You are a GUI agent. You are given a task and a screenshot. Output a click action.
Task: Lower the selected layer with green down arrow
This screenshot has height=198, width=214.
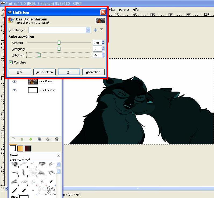pyautogui.click(x=31, y=139)
